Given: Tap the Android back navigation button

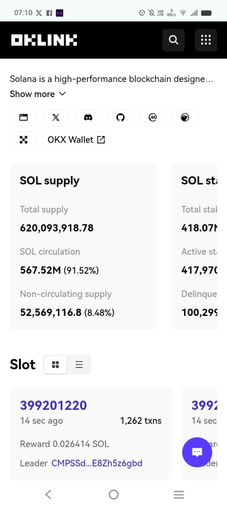Looking at the screenshot, I should coord(48,494).
